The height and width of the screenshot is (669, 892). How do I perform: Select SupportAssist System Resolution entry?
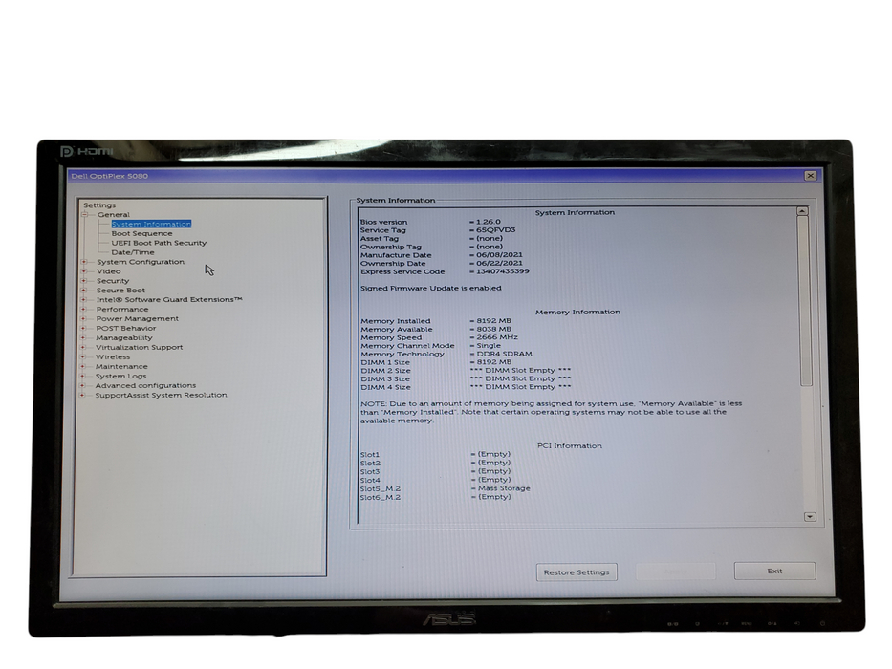pyautogui.click(x=161, y=395)
